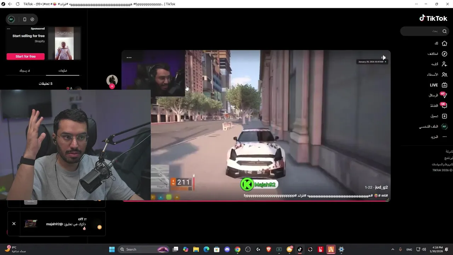Screen dimensions: 453x255
Task: Click the phone icon in floating pill
Action: (x=25, y=19)
